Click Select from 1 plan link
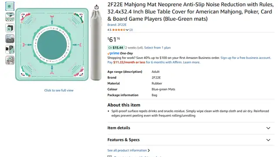Image resolution: width=278 pixels, height=157 pixels. click(157, 48)
